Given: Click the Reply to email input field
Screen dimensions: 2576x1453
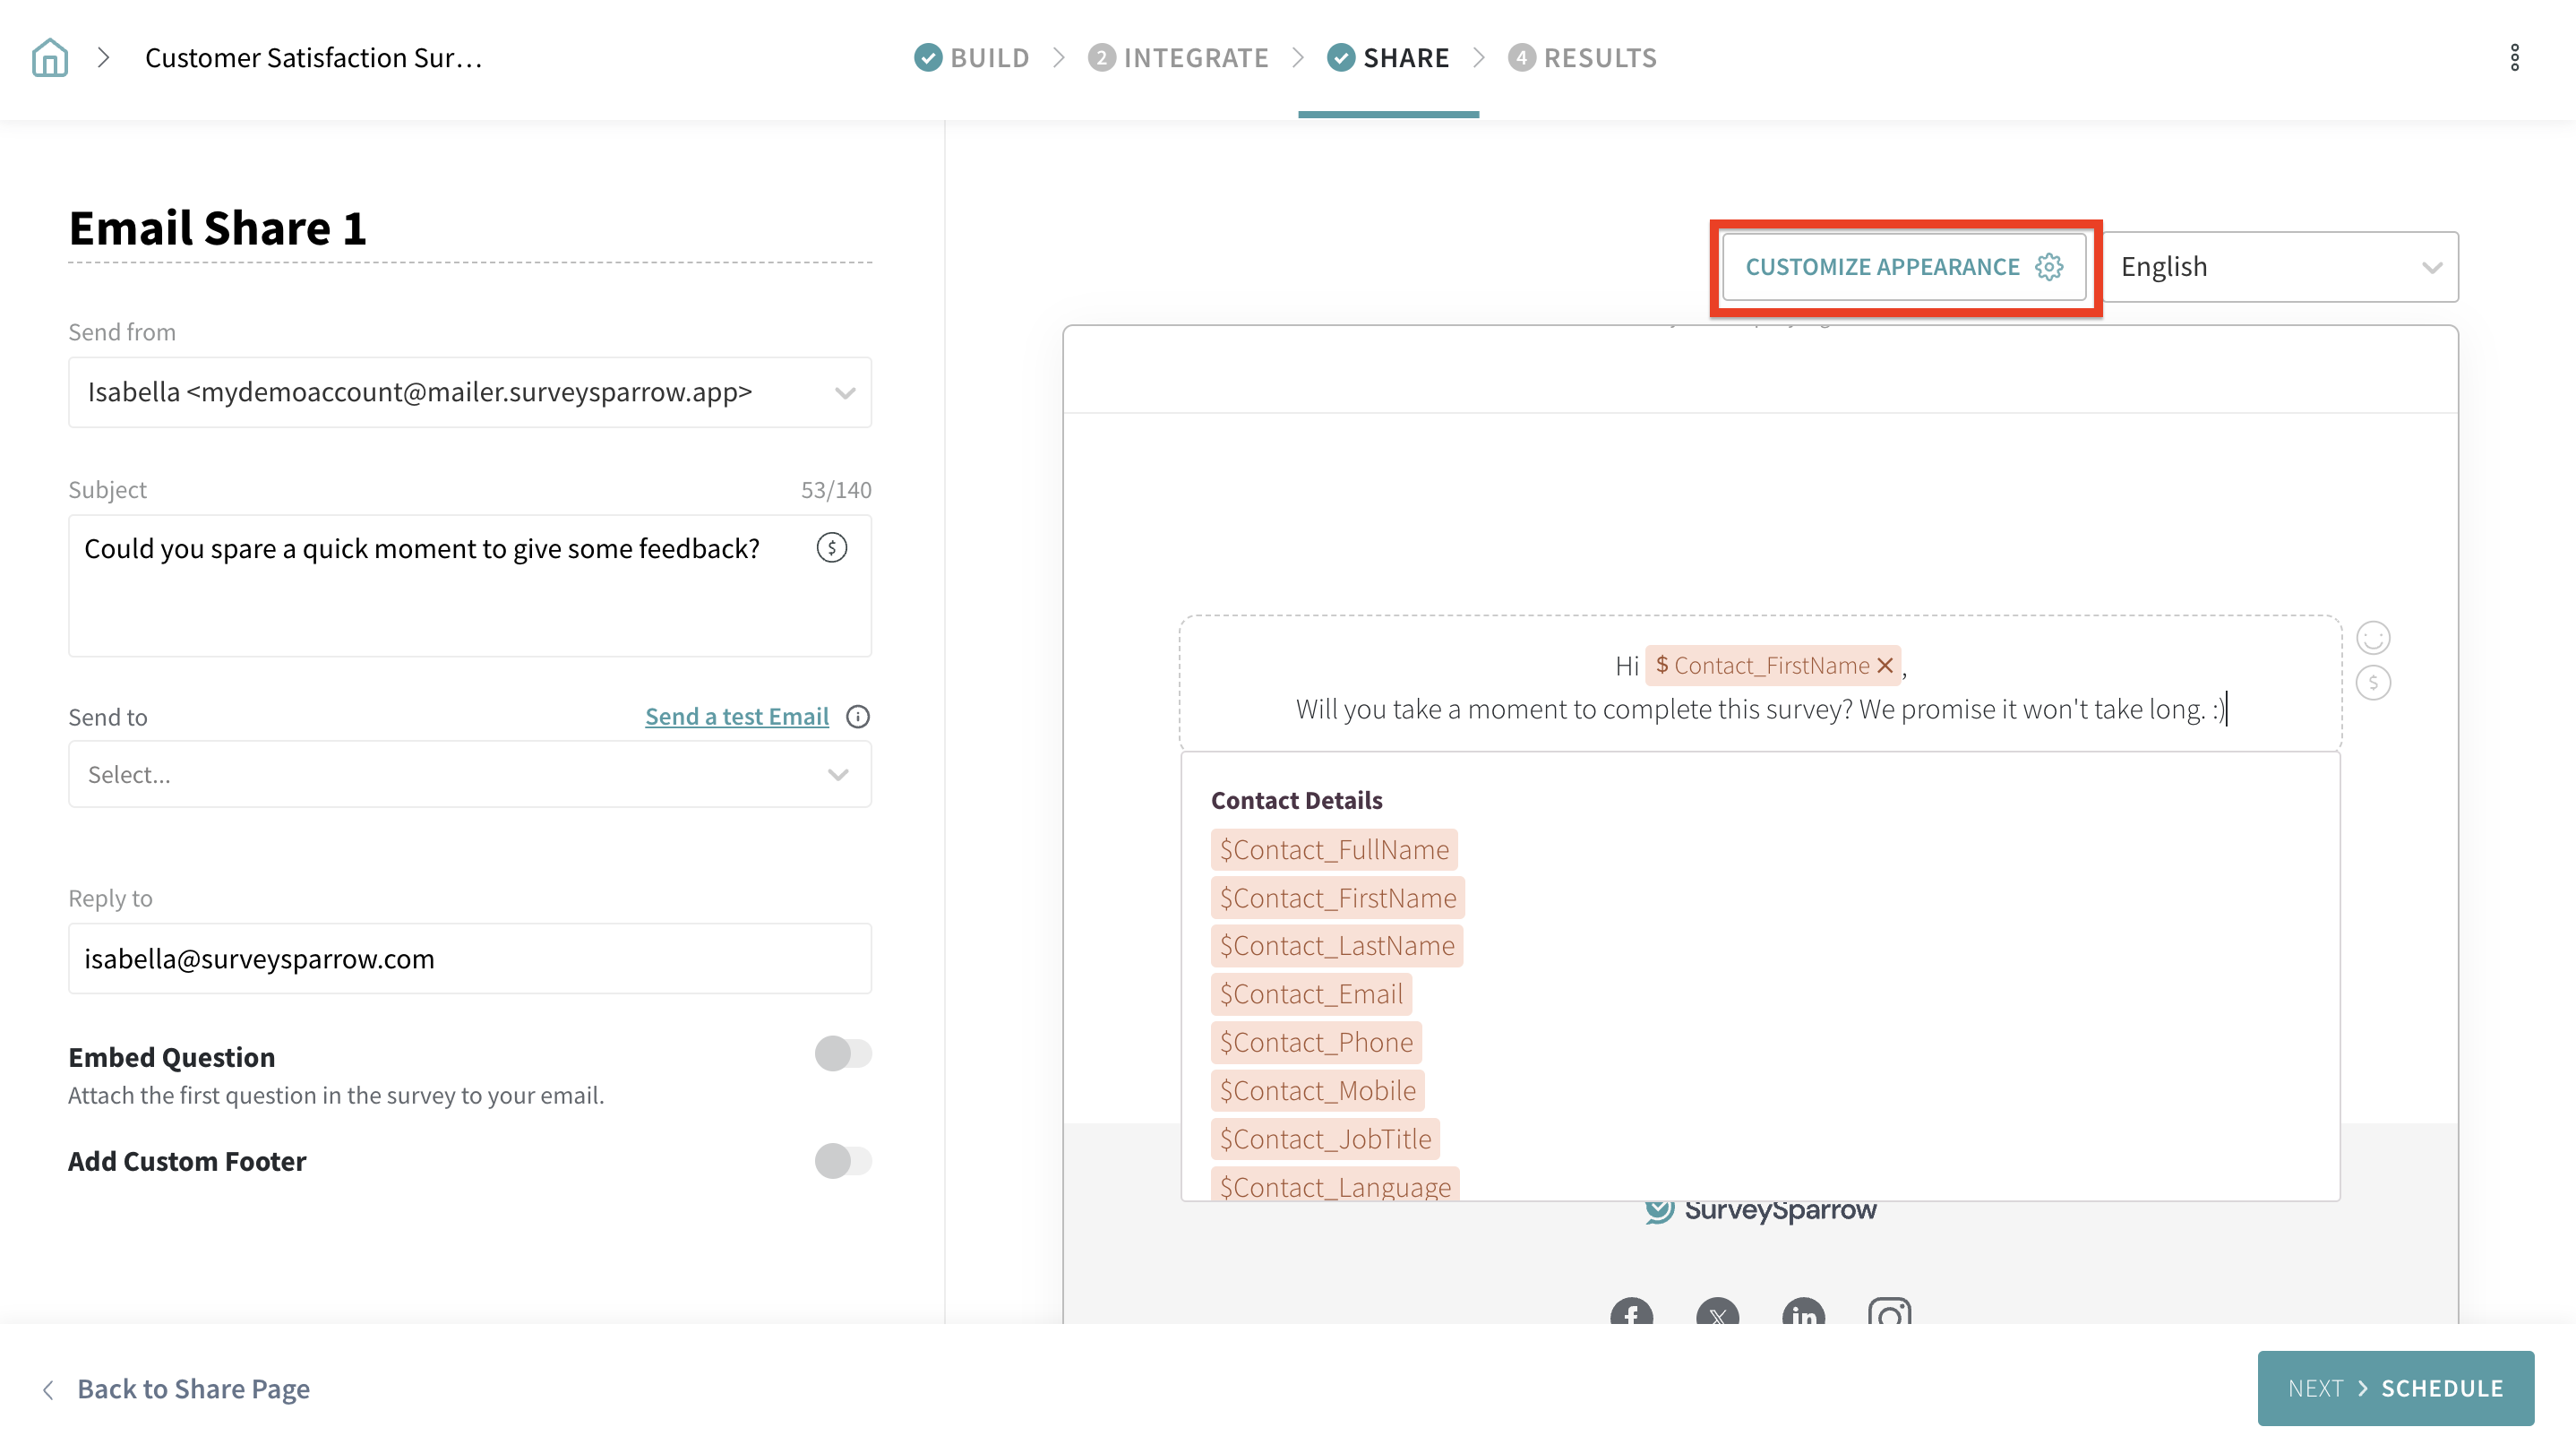Looking at the screenshot, I should [x=469, y=959].
